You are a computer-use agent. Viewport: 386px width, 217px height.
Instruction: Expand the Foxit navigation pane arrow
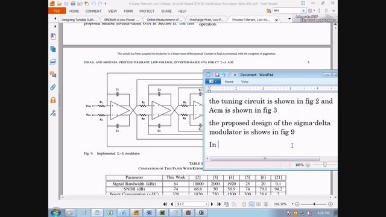point(55,26)
